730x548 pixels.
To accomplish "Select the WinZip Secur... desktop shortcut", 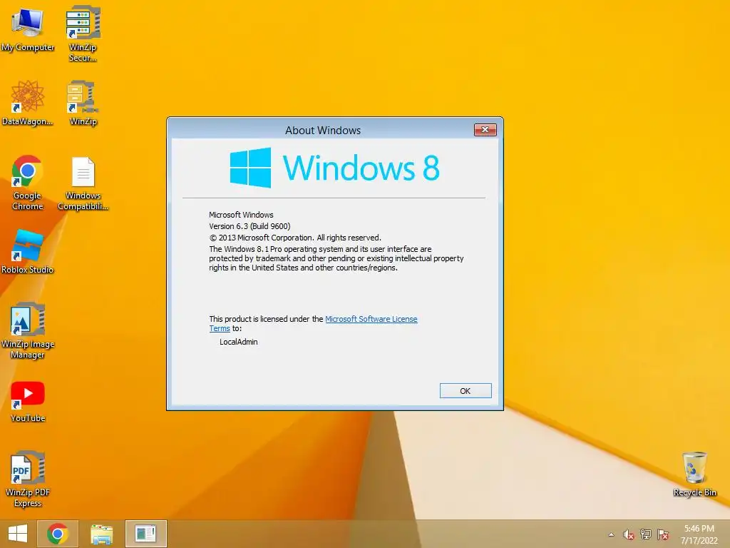I will click(83, 34).
